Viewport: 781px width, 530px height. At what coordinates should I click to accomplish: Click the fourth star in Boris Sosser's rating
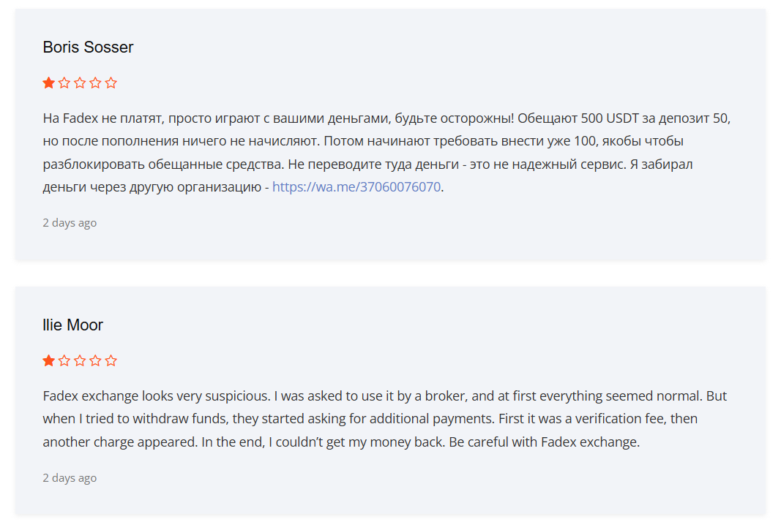(95, 83)
